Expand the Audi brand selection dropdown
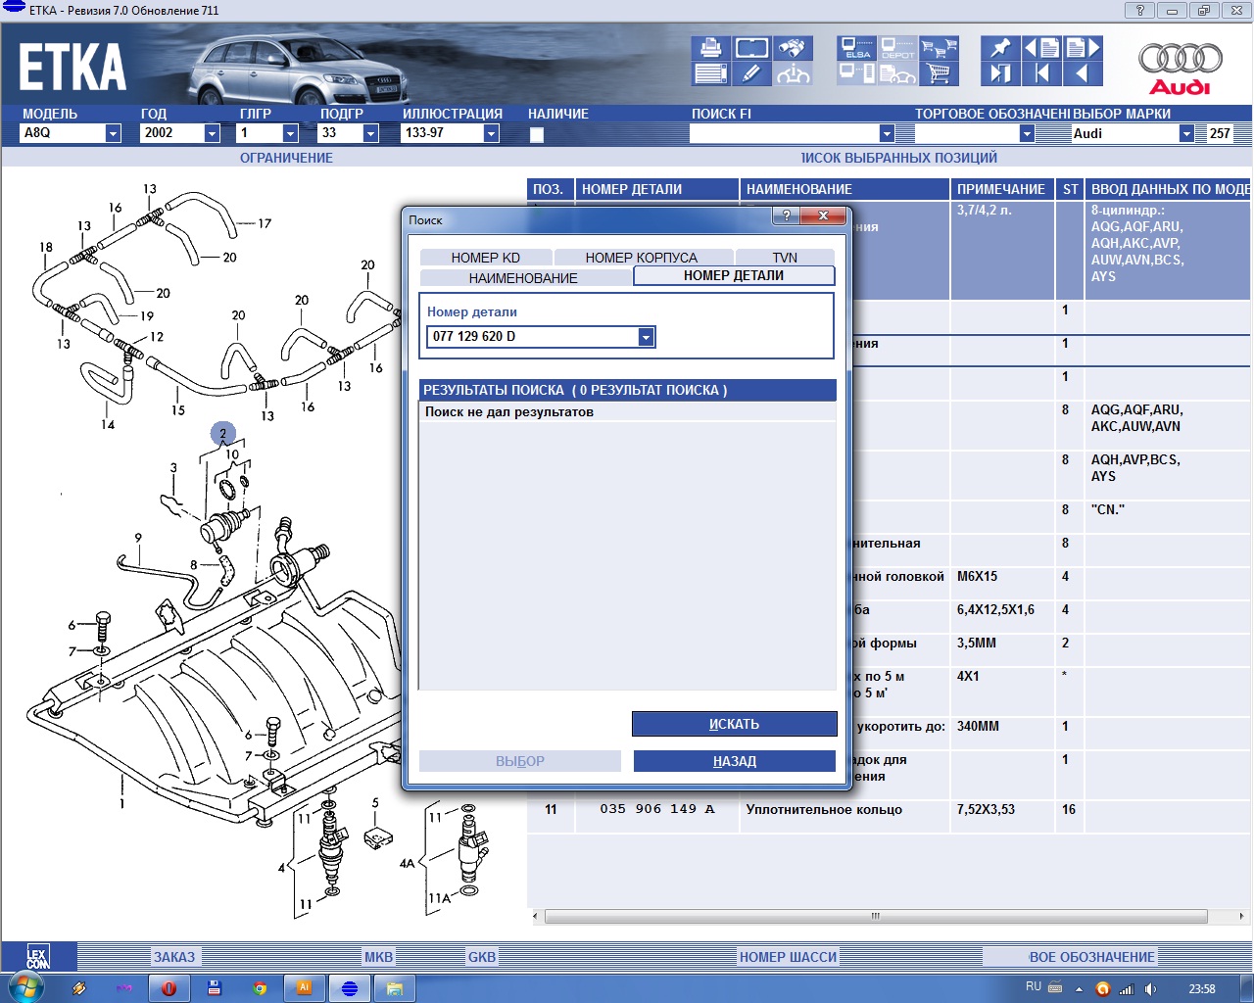The width and height of the screenshot is (1254, 1003). [1186, 133]
